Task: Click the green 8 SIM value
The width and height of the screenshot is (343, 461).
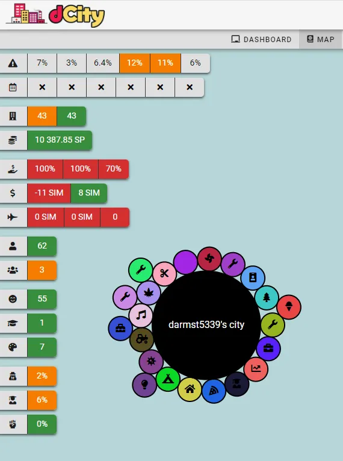Action: tap(89, 193)
